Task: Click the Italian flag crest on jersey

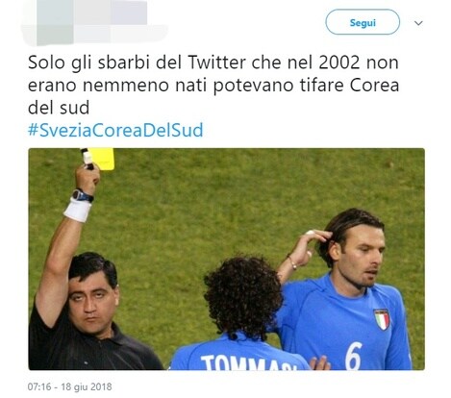Action: (382, 319)
